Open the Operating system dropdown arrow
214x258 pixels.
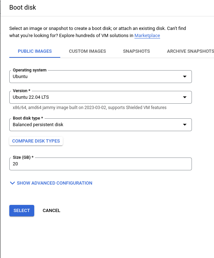click(185, 77)
